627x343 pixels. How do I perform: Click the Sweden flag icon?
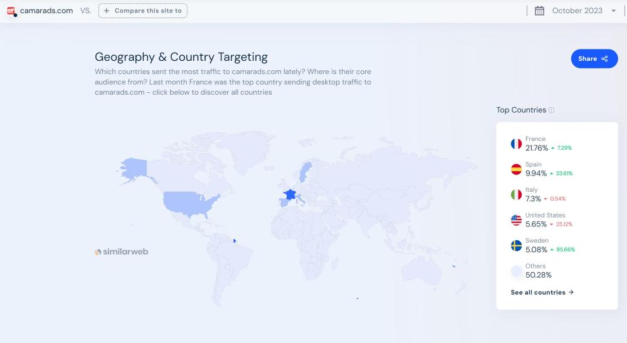[516, 245]
